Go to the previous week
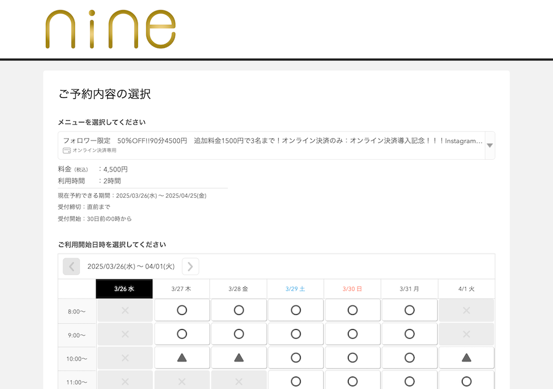553x389 pixels. pos(71,267)
